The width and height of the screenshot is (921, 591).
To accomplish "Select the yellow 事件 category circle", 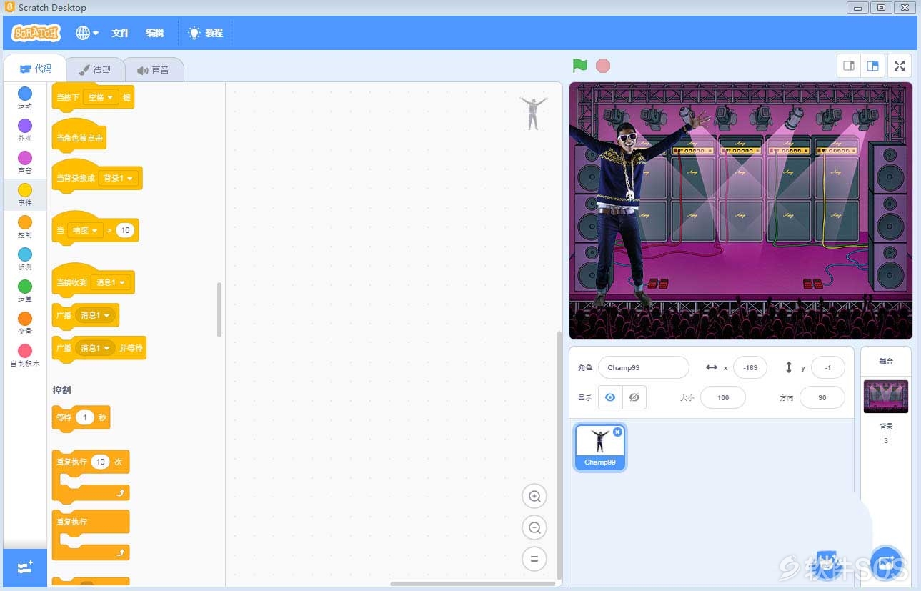I will (x=25, y=190).
